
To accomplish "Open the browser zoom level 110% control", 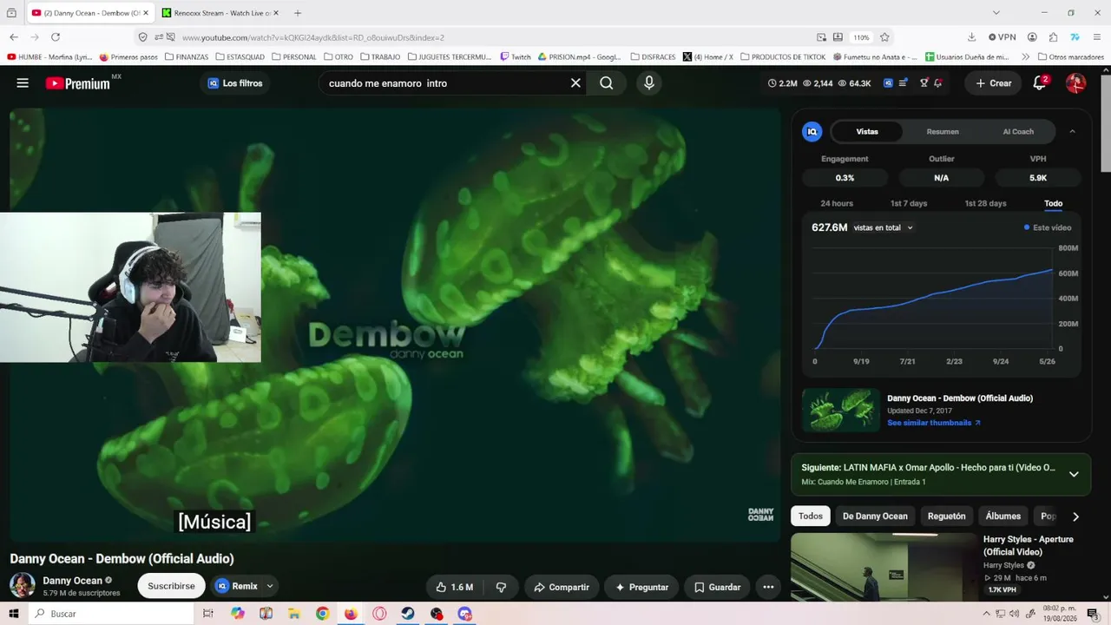I will pos(861,37).
